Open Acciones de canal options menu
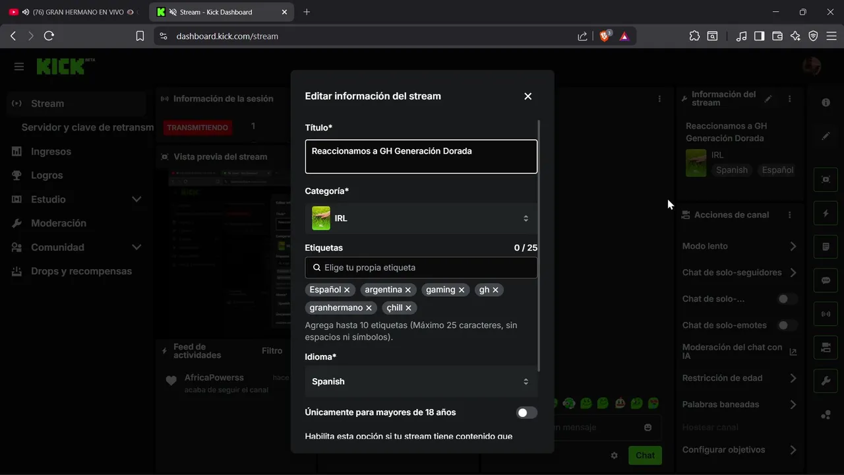This screenshot has width=844, height=475. (x=789, y=215)
